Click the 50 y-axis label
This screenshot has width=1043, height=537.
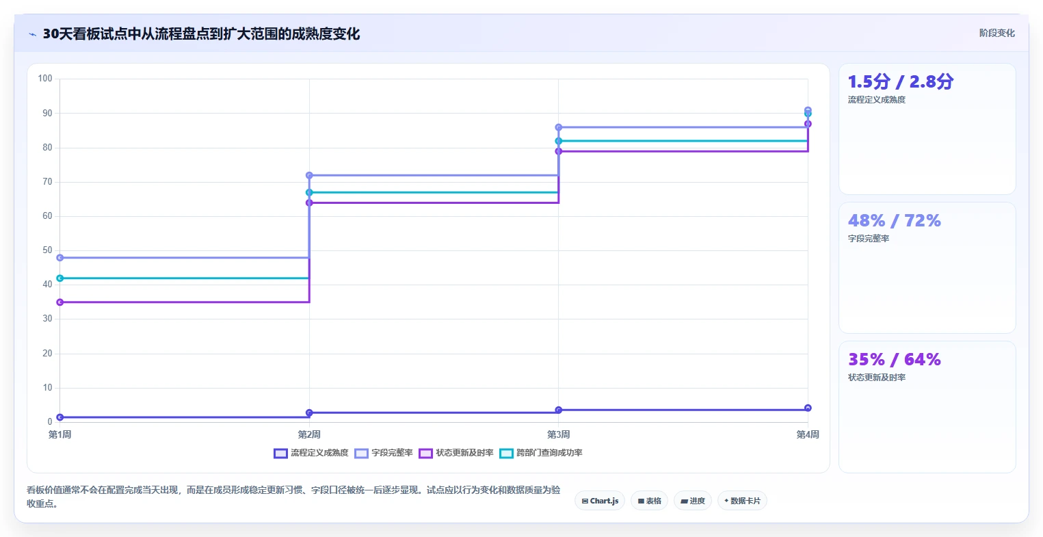pyautogui.click(x=47, y=250)
